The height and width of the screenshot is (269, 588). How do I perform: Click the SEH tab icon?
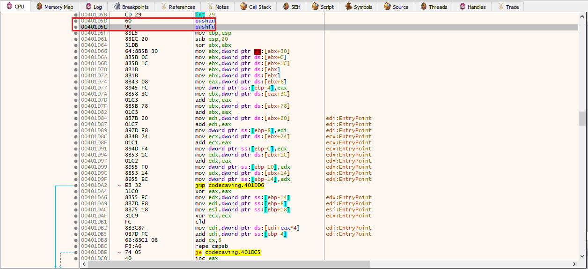point(286,7)
